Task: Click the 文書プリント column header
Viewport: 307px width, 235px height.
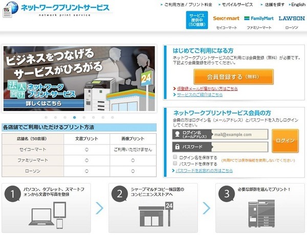Action: tap(87, 139)
